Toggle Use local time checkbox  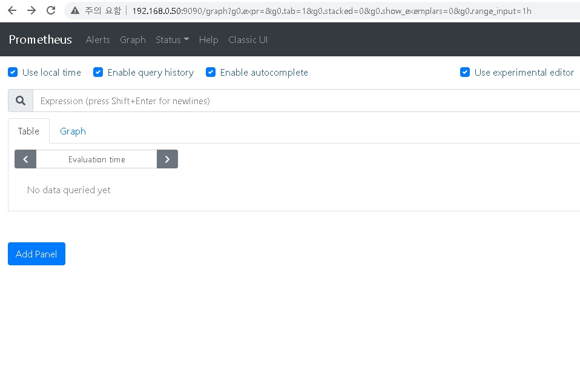point(13,72)
